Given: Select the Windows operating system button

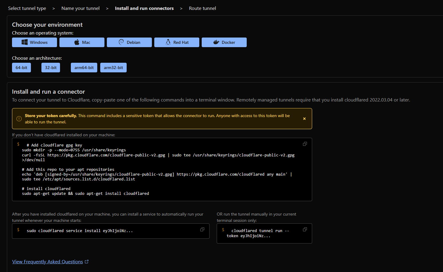Looking at the screenshot, I should click(35, 42).
